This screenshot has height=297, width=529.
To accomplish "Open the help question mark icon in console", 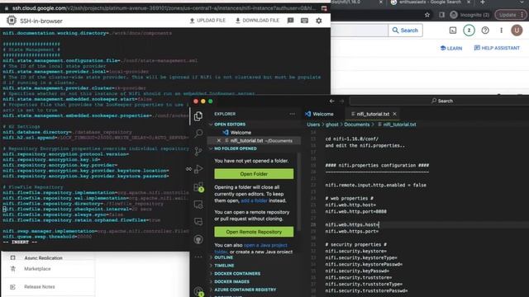I will 485,31.
